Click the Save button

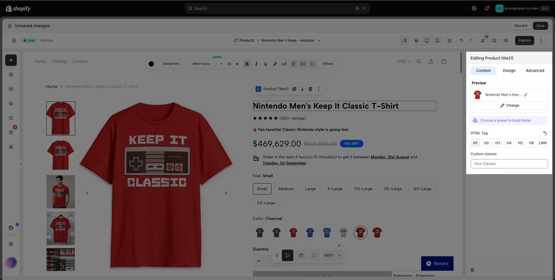[x=540, y=26]
